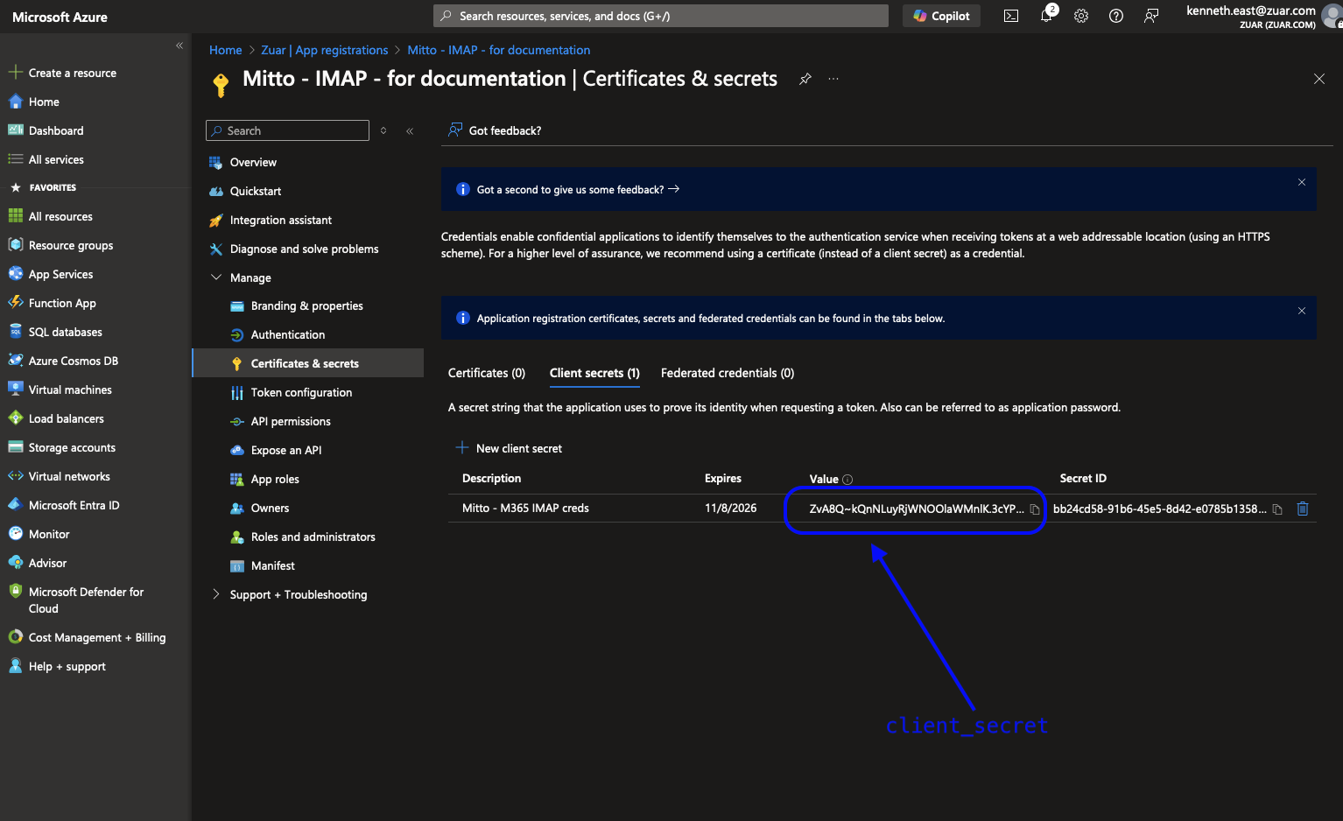Image resolution: width=1343 pixels, height=821 pixels.
Task: Collapse the resource menu pane
Action: [x=410, y=130]
